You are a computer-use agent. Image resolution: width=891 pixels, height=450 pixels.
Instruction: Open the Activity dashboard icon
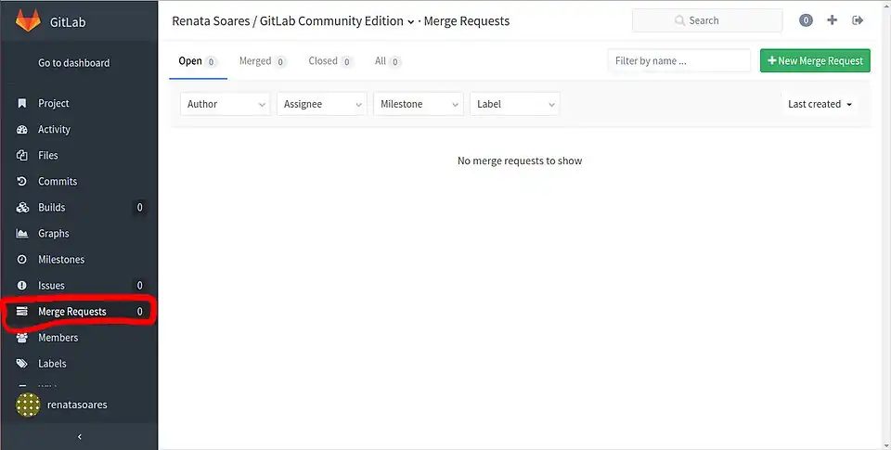click(22, 130)
